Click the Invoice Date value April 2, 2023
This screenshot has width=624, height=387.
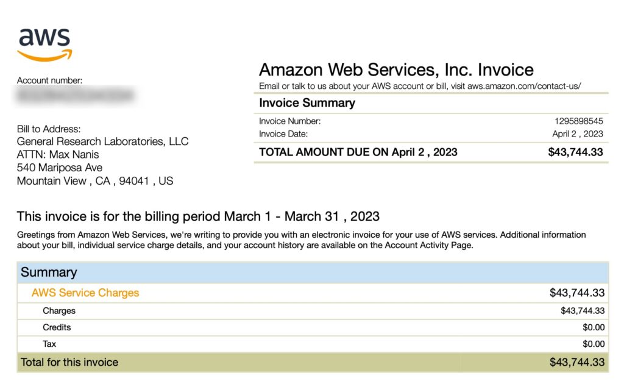577,134
